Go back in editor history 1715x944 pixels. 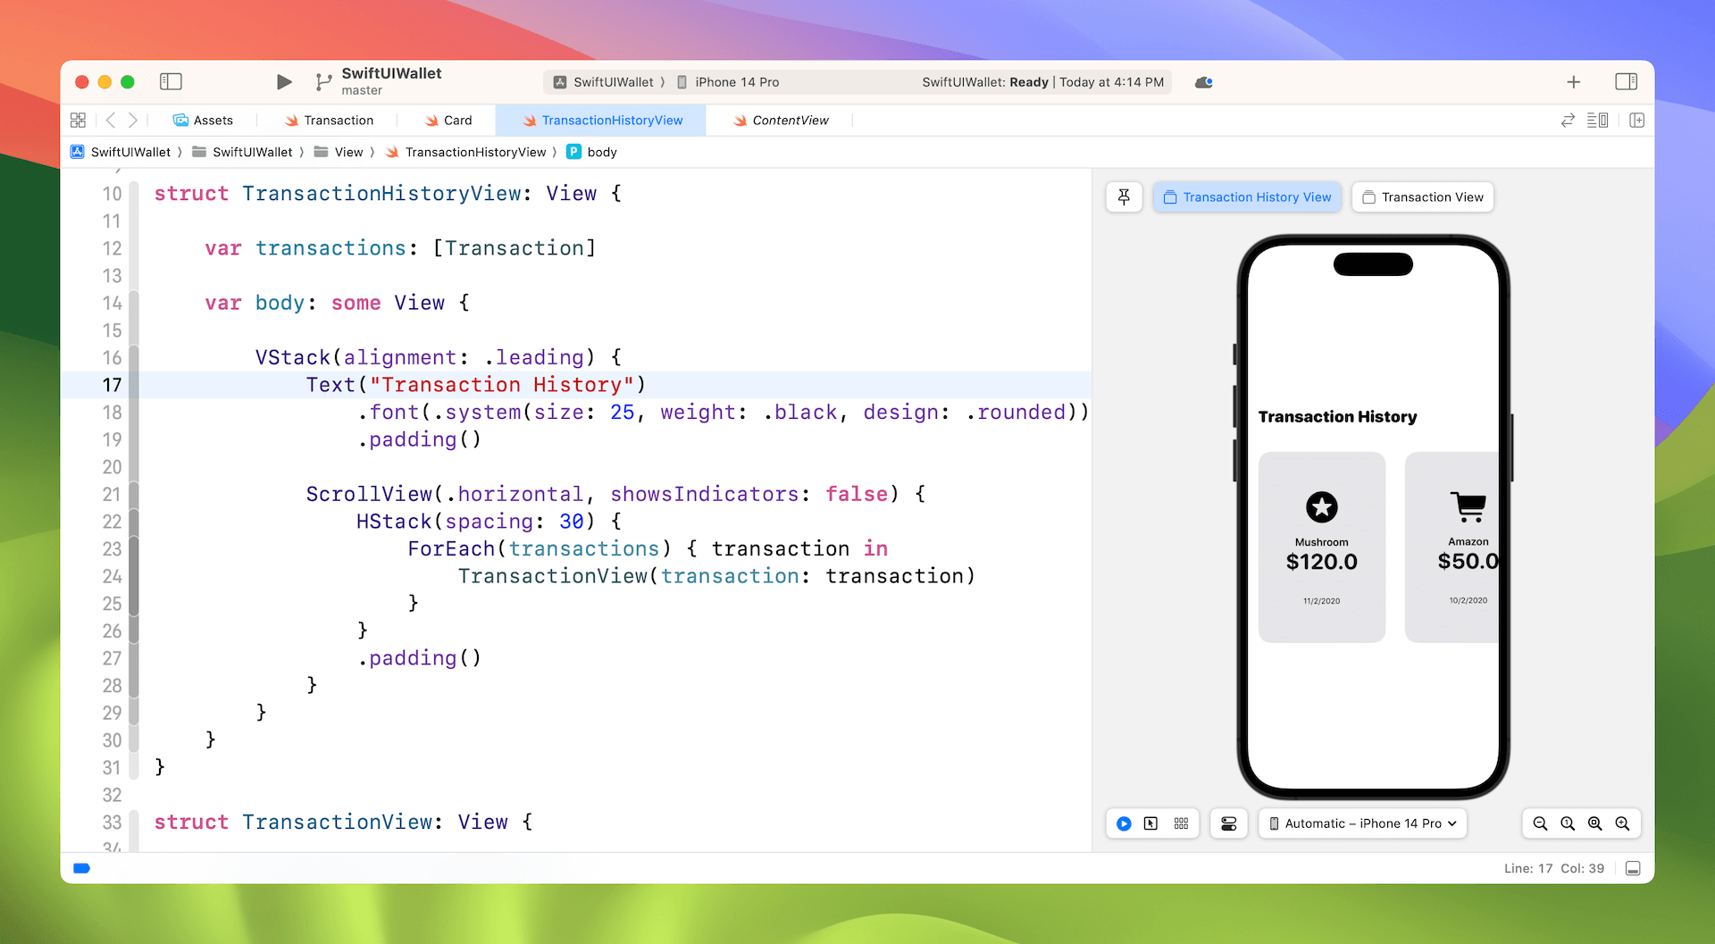click(111, 120)
